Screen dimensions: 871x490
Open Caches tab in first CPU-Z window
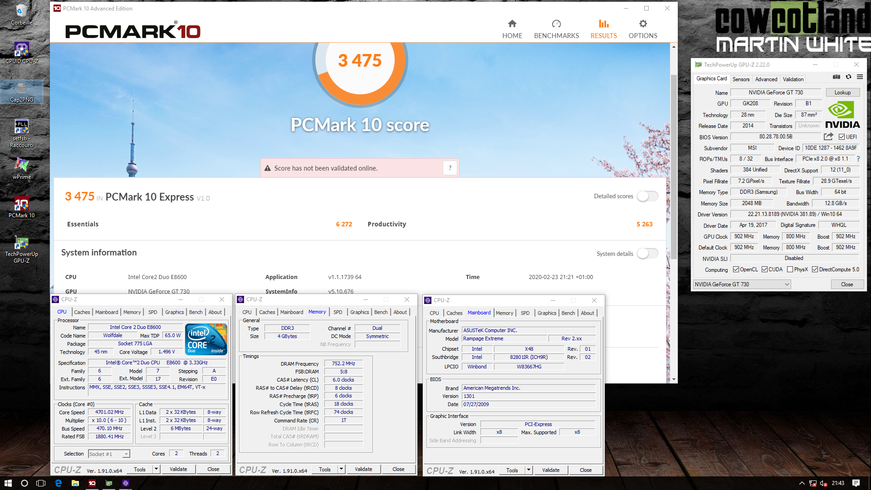[x=82, y=312]
